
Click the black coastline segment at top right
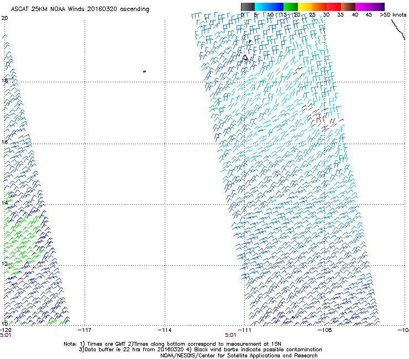(x=398, y=30)
